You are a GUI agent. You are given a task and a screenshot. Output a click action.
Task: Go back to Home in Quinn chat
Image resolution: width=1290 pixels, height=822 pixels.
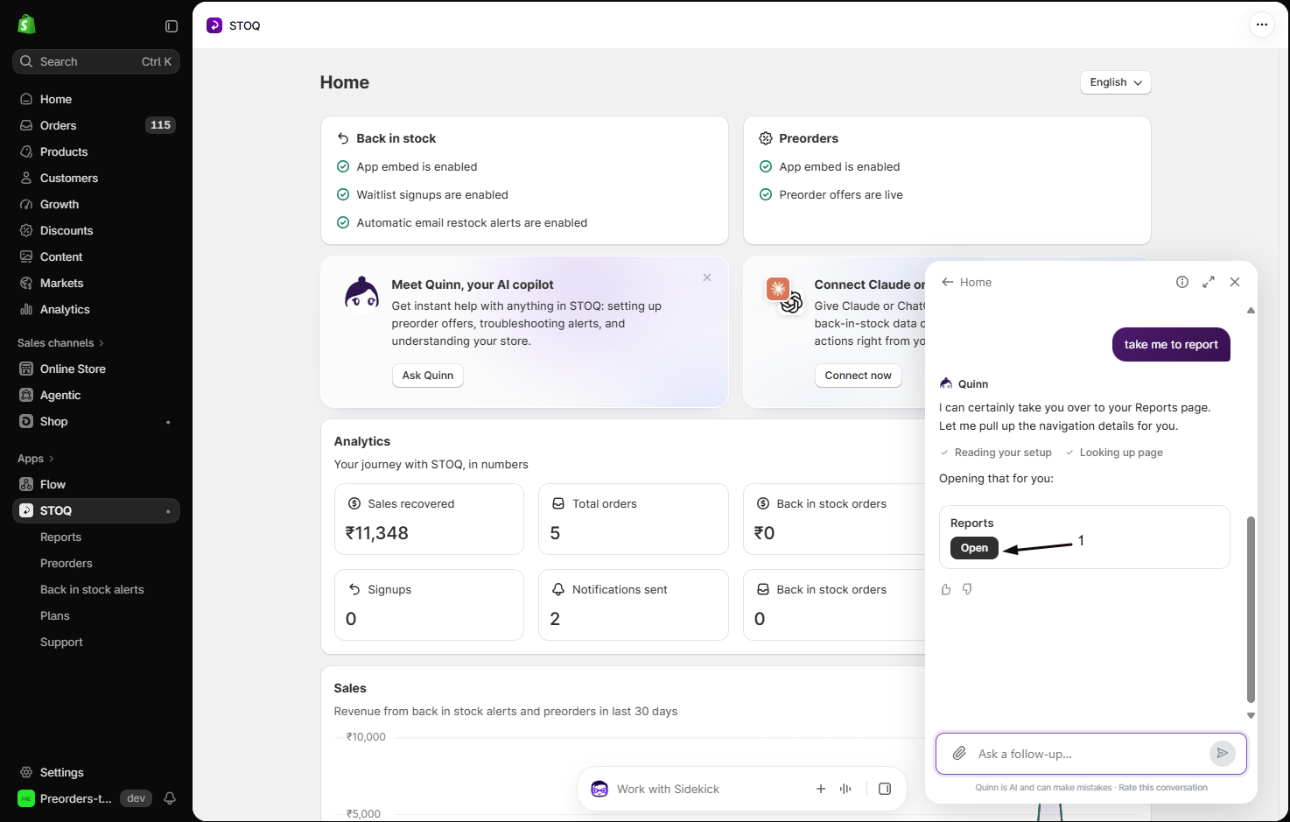click(966, 282)
